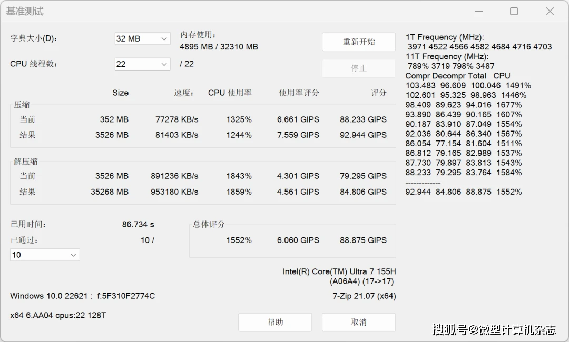
Task: Click the 基准测试 title bar text
Action: (25, 11)
